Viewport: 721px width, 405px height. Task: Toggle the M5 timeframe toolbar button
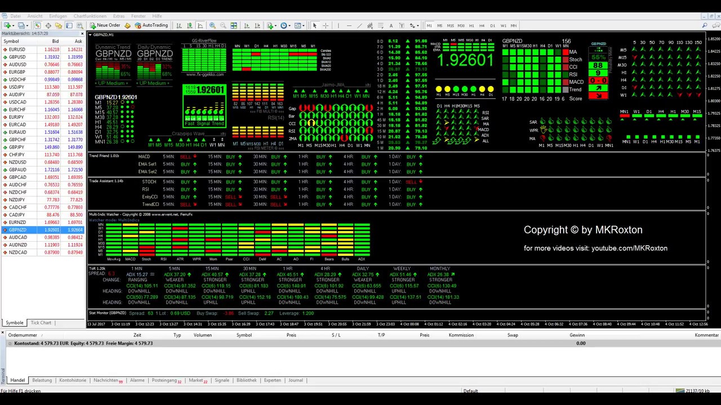pos(439,25)
